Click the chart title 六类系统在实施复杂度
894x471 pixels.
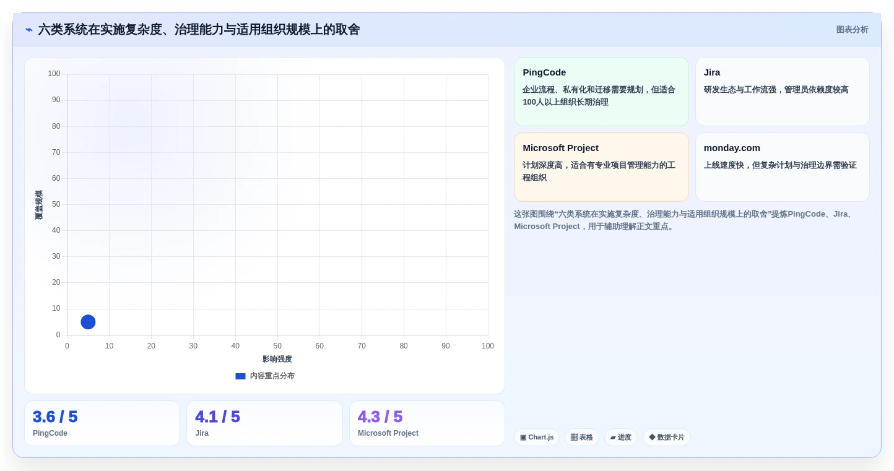199,30
